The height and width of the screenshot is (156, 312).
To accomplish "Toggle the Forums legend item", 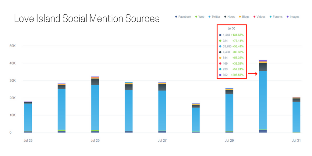I will tap(275, 17).
